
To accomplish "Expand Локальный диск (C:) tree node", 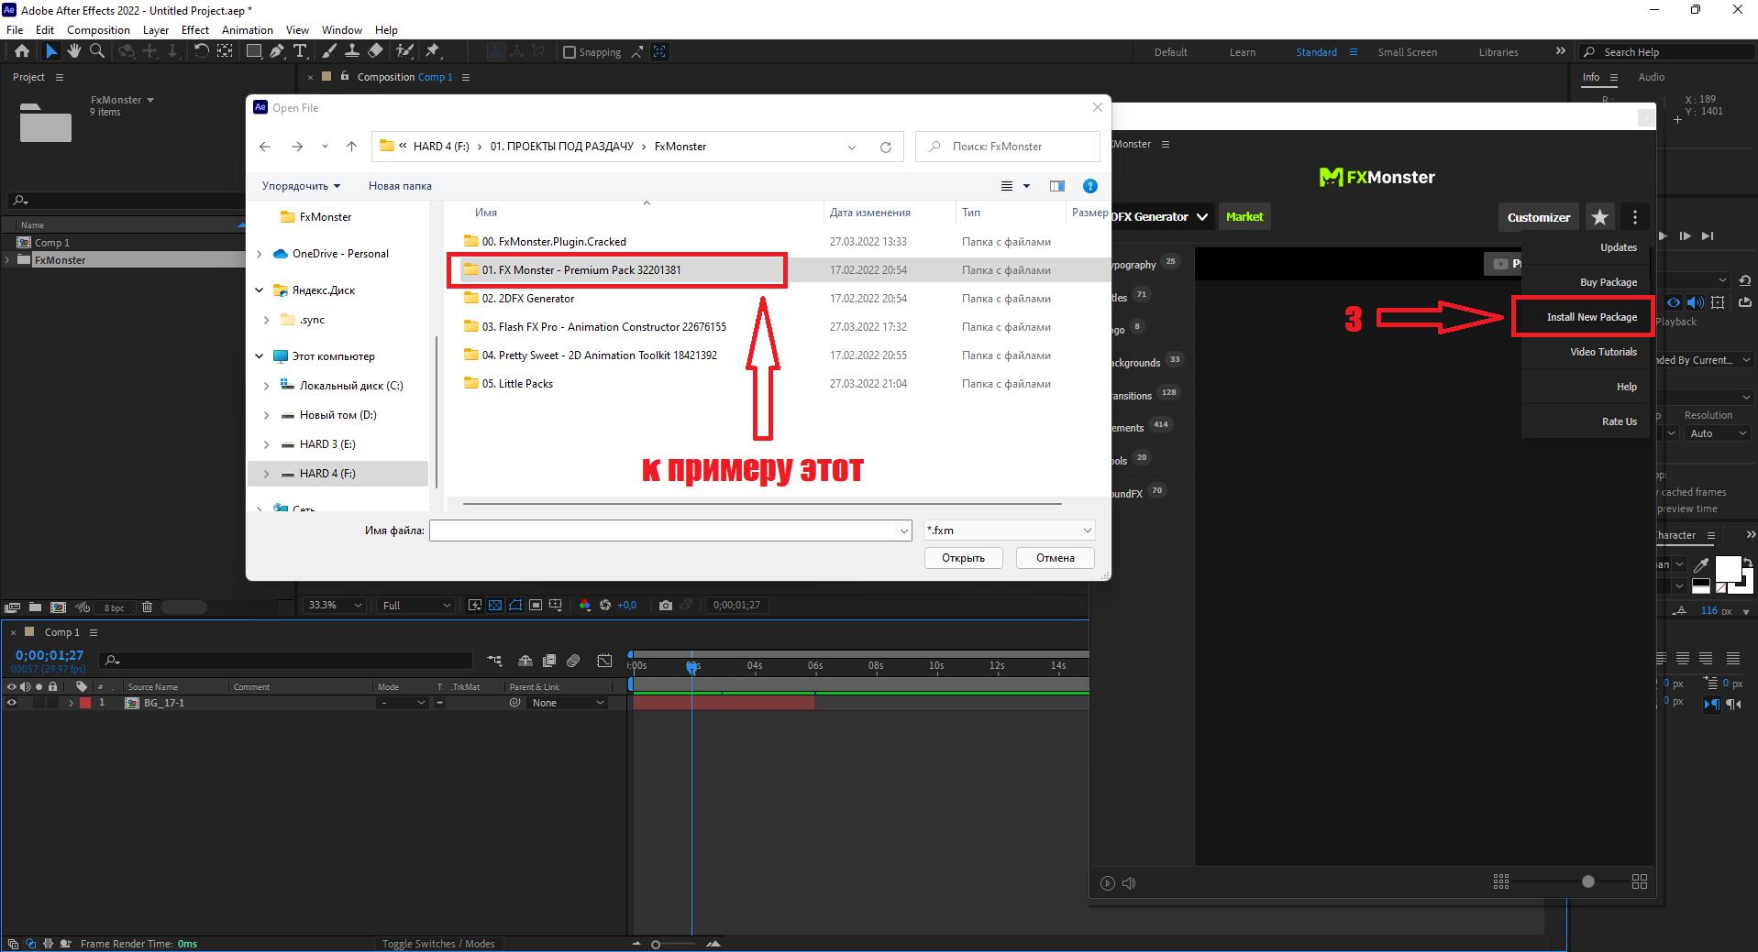I will click(x=267, y=386).
